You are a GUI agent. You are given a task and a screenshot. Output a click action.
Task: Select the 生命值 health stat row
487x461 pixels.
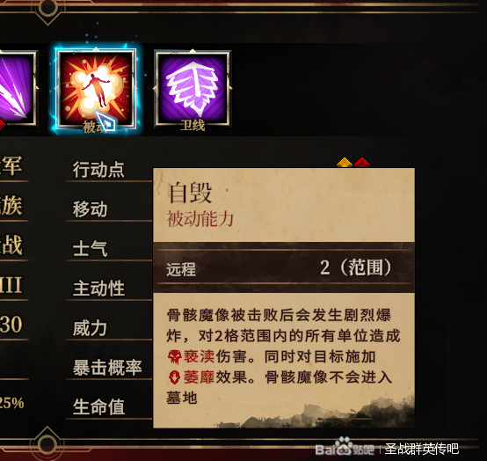(x=109, y=407)
